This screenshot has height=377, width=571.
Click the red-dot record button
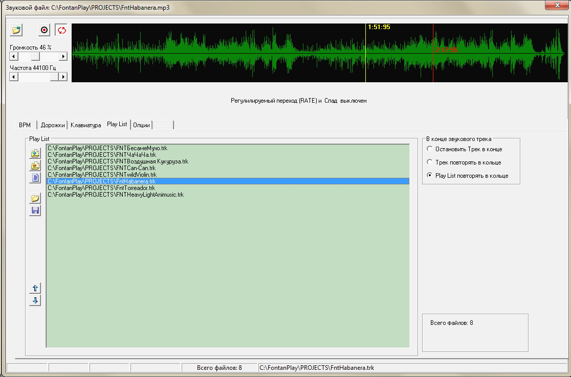44,30
